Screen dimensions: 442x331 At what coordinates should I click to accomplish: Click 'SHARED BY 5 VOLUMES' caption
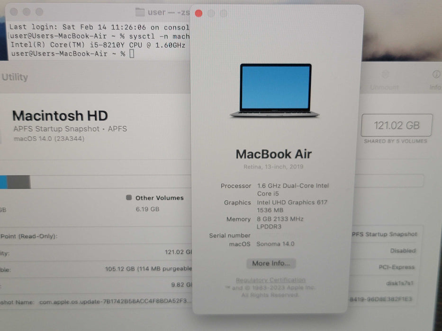(395, 141)
